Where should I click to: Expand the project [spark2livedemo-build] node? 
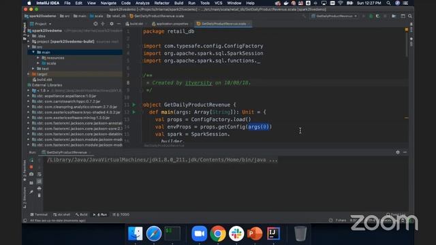pyautogui.click(x=29, y=42)
